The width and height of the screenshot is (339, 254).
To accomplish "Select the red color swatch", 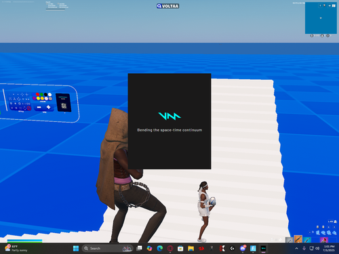I will click(37, 94).
